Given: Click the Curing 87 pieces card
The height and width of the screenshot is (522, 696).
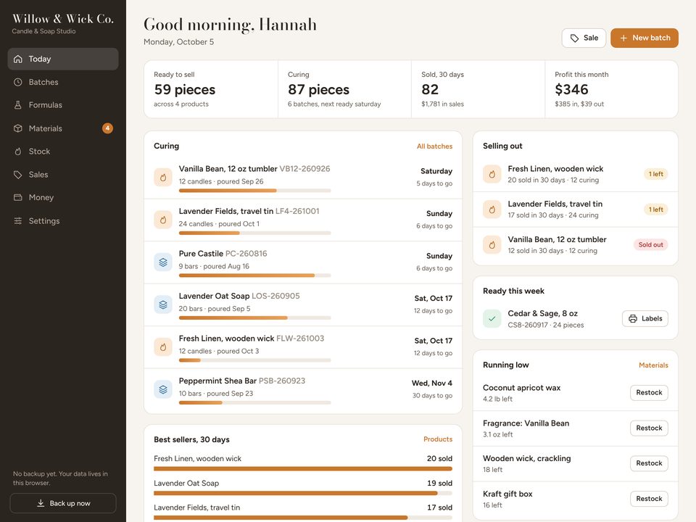Looking at the screenshot, I should point(344,89).
